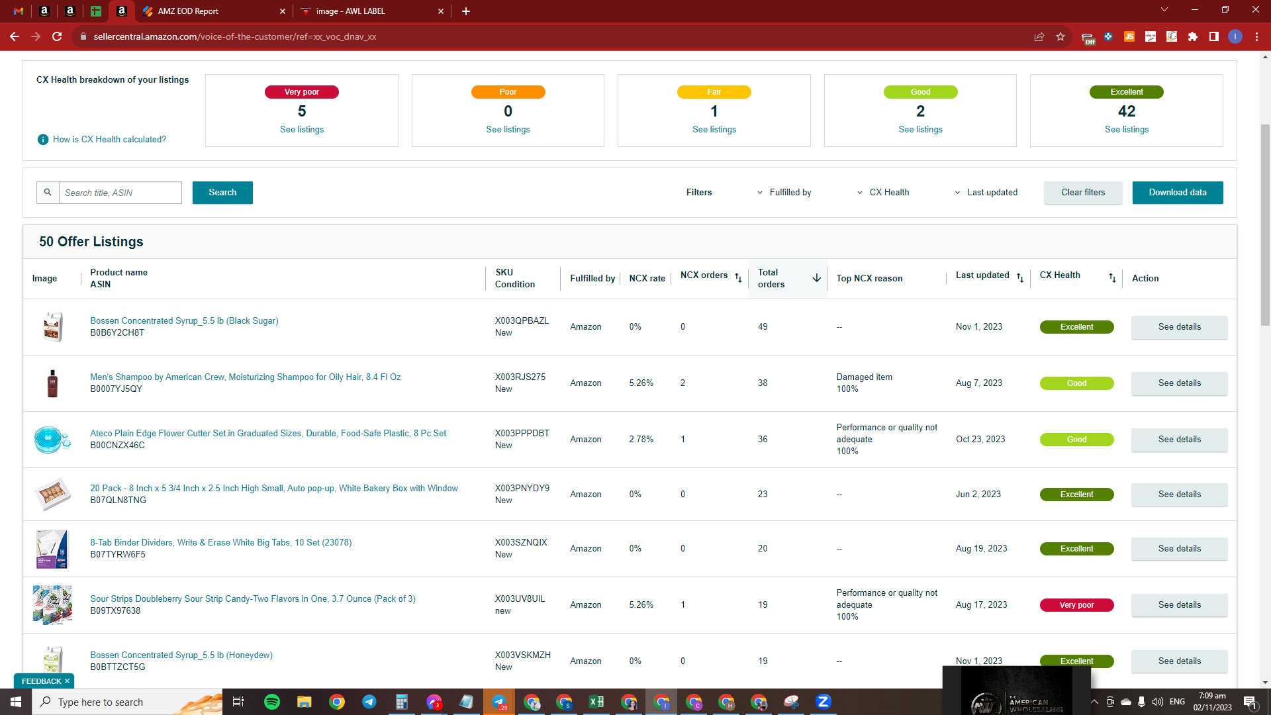1271x715 pixels.
Task: See listings under Poor
Action: (508, 129)
